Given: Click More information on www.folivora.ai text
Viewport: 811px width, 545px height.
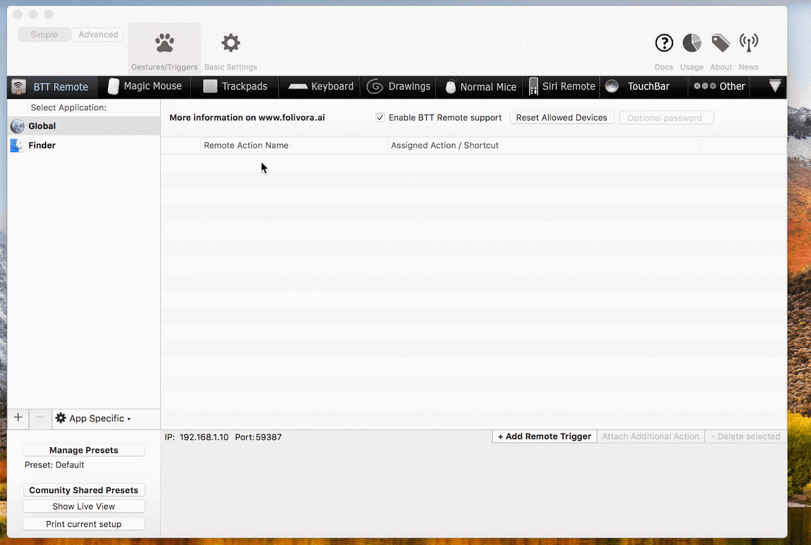Looking at the screenshot, I should [x=247, y=117].
